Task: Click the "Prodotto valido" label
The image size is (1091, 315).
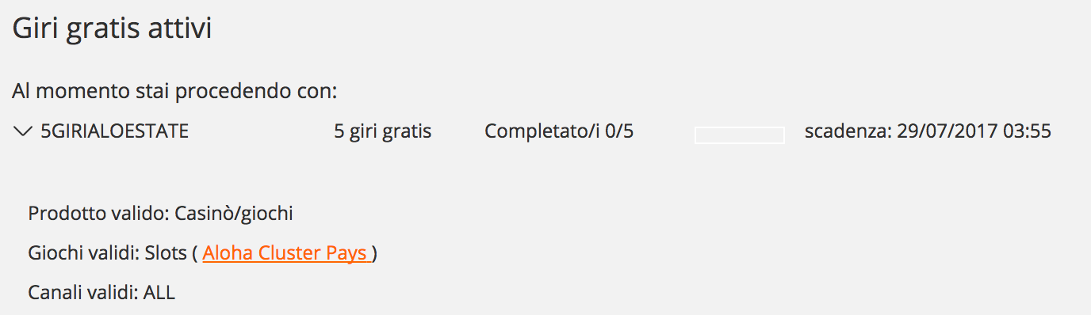Action: pos(98,214)
